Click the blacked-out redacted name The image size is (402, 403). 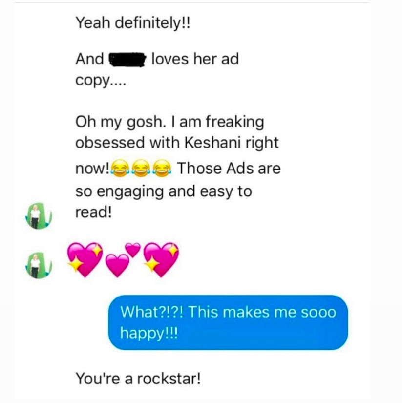[127, 60]
